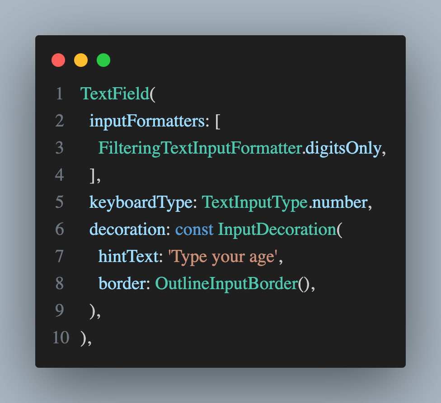Viewport: 441px width, 403px height.
Task: Click line number 10 in gutter
Action: pyautogui.click(x=61, y=337)
